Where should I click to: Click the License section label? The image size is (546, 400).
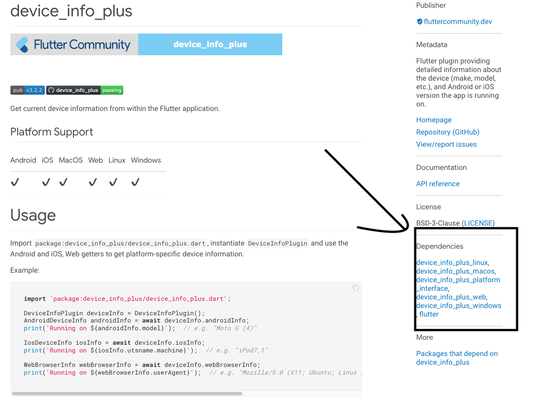click(x=428, y=207)
